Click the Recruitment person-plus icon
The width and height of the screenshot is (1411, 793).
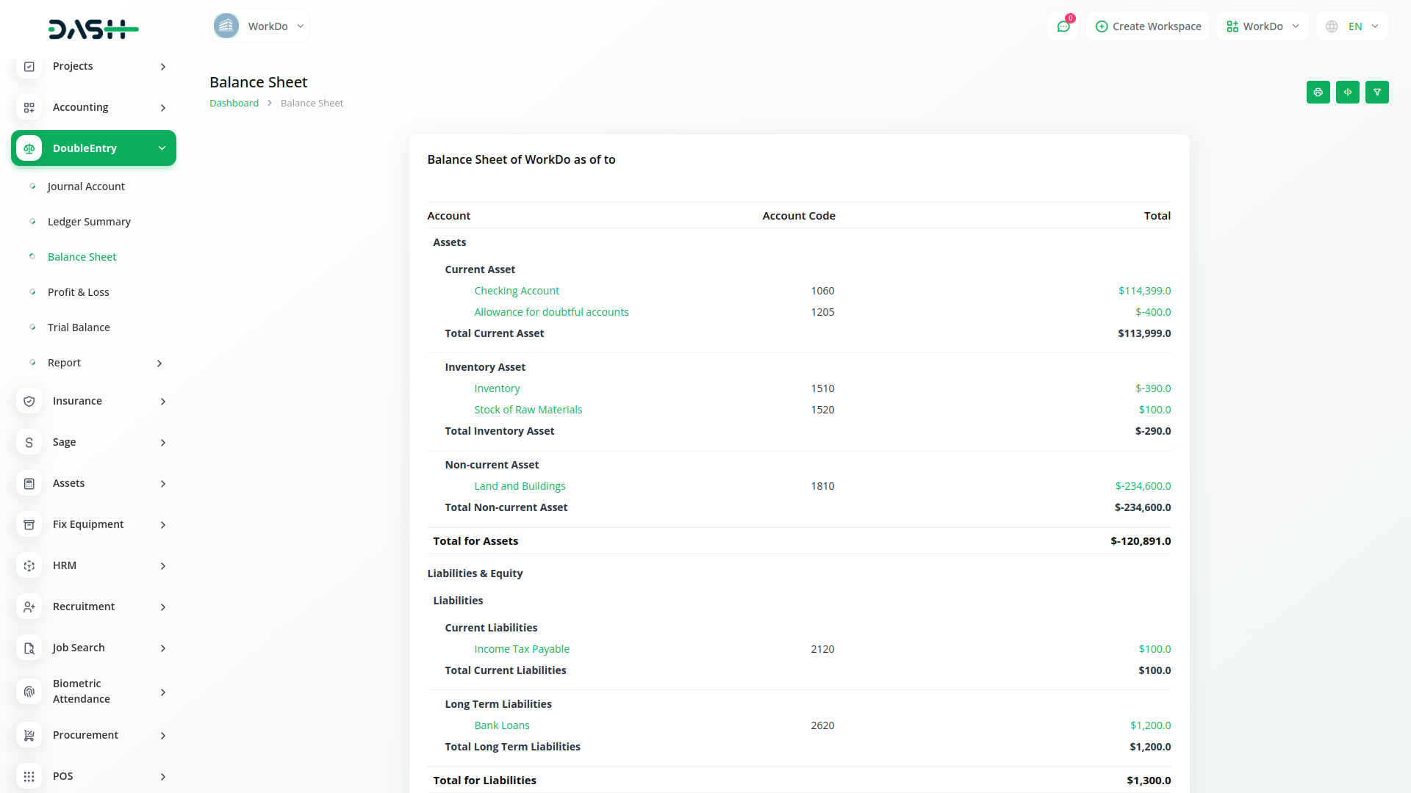[x=29, y=606]
